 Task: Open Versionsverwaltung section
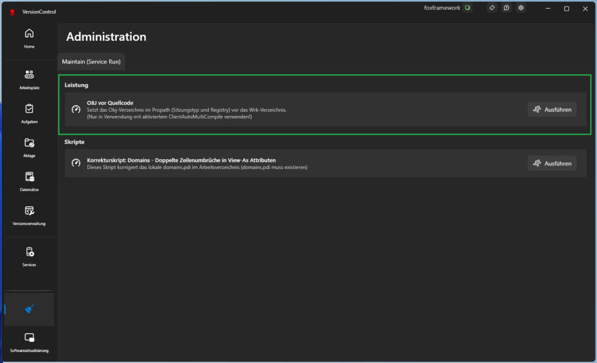29,214
